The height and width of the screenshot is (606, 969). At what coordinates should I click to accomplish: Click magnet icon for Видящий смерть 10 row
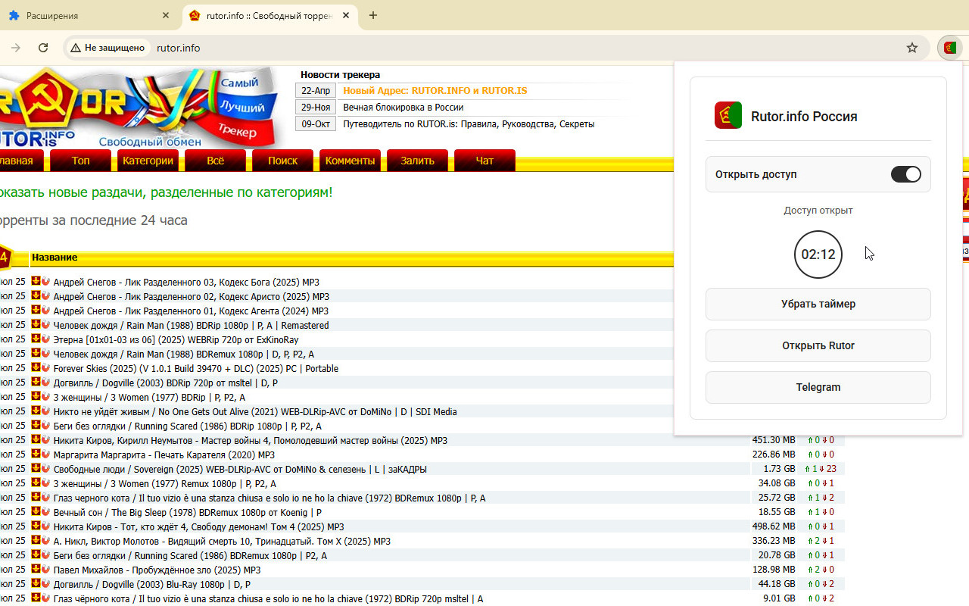click(45, 540)
